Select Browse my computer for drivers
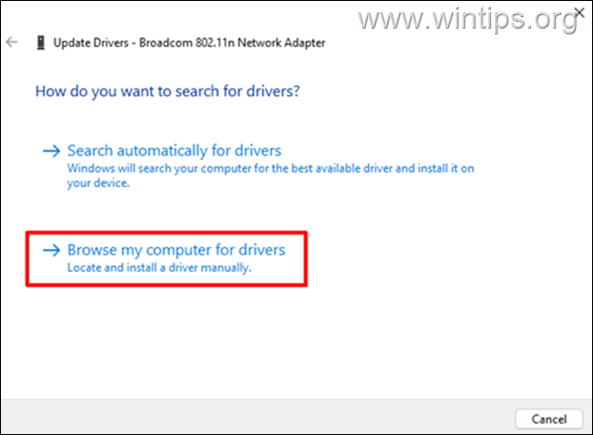This screenshot has width=593, height=435. pos(176,250)
